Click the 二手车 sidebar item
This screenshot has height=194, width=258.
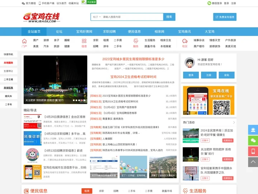coord(9,105)
